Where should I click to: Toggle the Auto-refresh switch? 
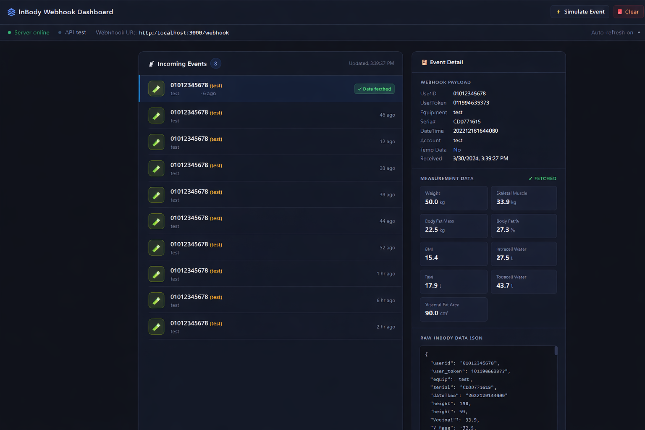[639, 32]
